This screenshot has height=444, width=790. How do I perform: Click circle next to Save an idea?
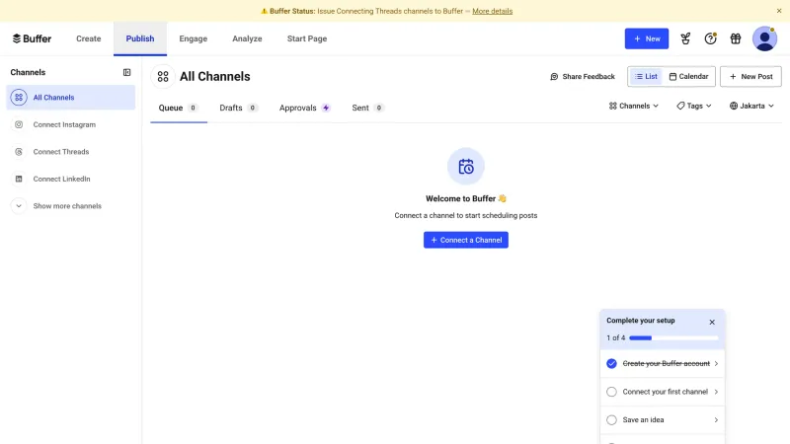[x=611, y=420]
